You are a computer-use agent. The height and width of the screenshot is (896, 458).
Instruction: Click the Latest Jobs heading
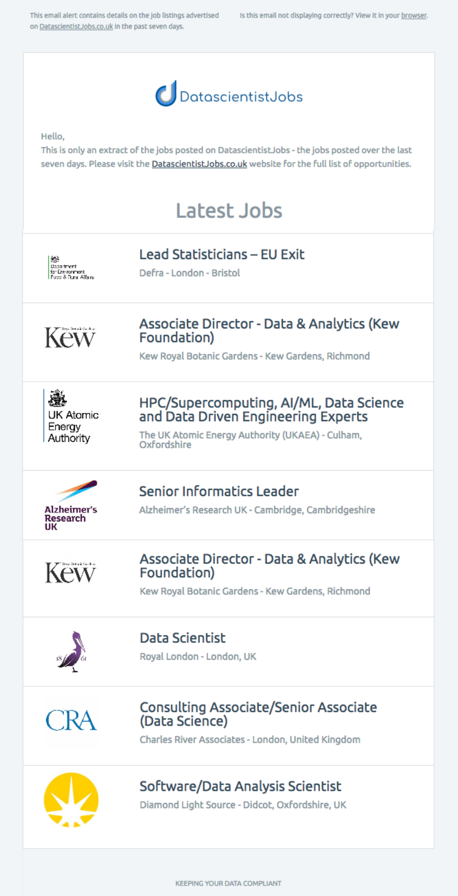[229, 211]
